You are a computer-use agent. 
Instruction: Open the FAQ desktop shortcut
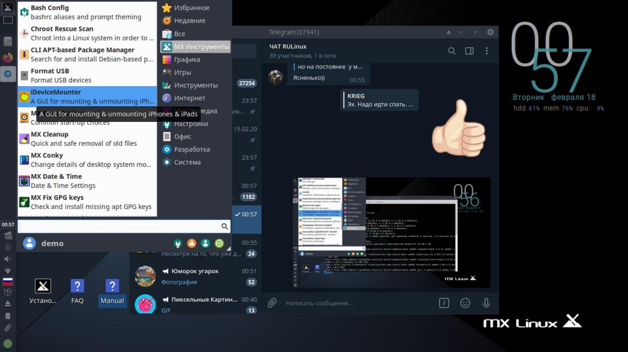pyautogui.click(x=78, y=292)
